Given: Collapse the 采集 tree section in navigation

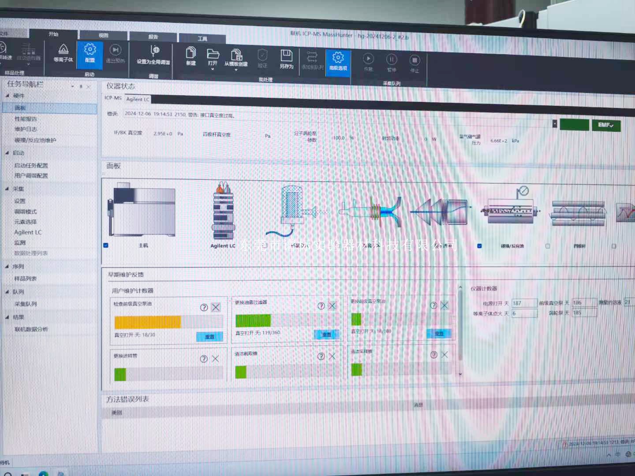Looking at the screenshot, I should [x=7, y=189].
